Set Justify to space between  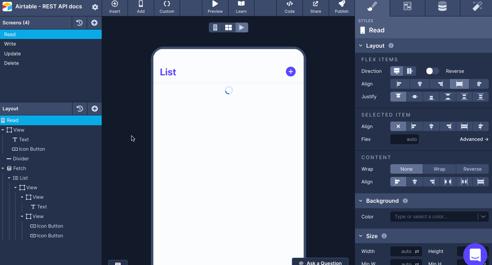448,97
